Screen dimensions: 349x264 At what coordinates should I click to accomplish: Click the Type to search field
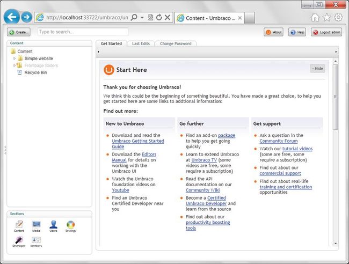coord(83,32)
